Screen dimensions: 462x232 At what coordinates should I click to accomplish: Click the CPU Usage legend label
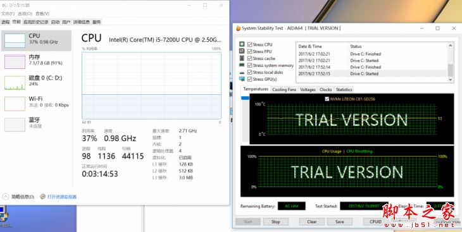click(332, 151)
